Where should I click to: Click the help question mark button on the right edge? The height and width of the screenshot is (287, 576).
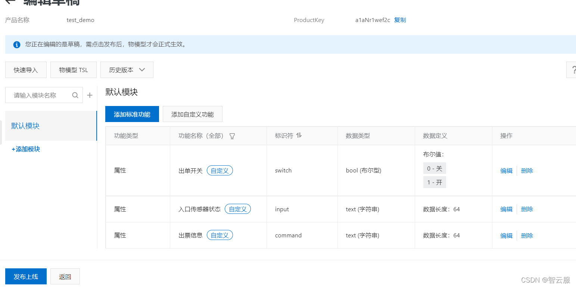click(572, 70)
